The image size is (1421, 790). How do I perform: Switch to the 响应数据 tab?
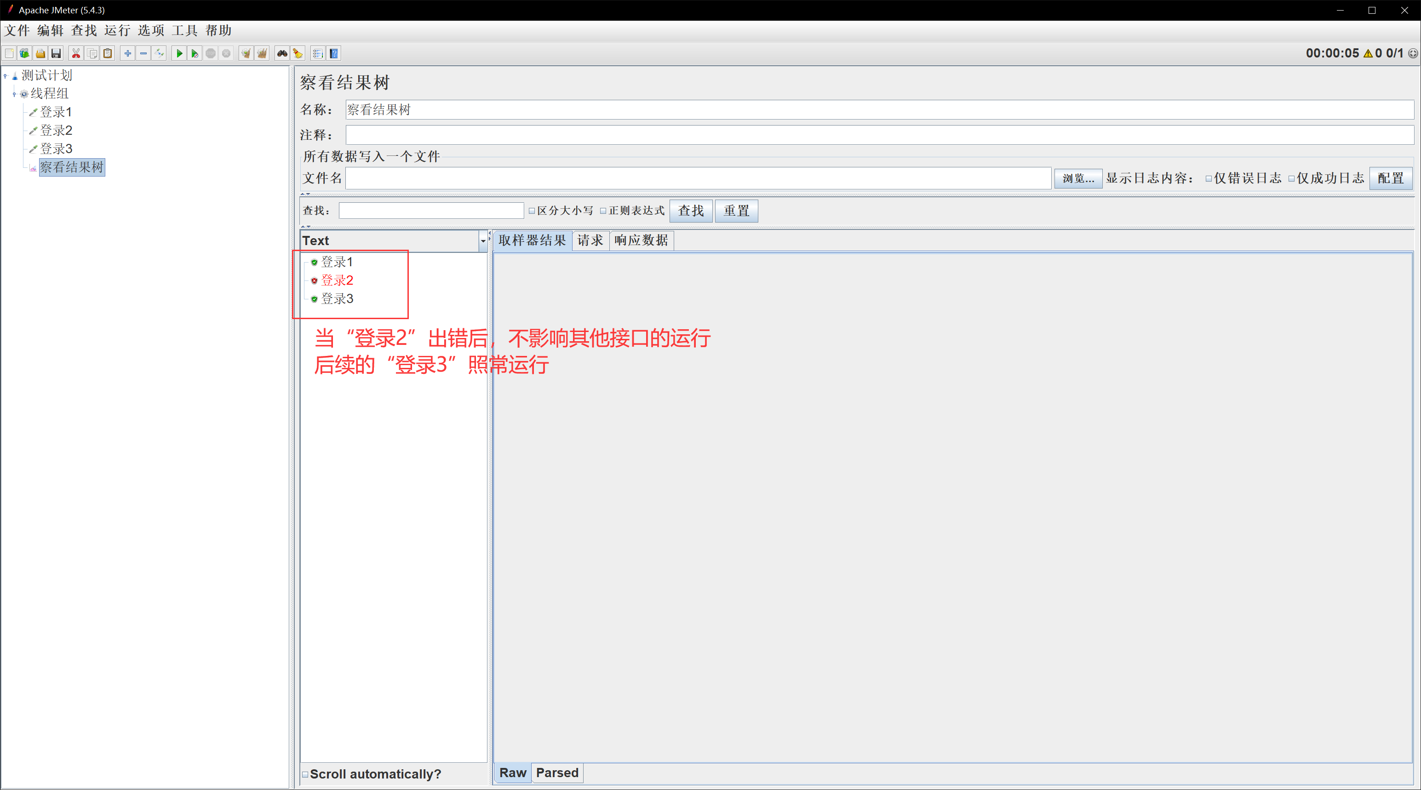tap(641, 240)
